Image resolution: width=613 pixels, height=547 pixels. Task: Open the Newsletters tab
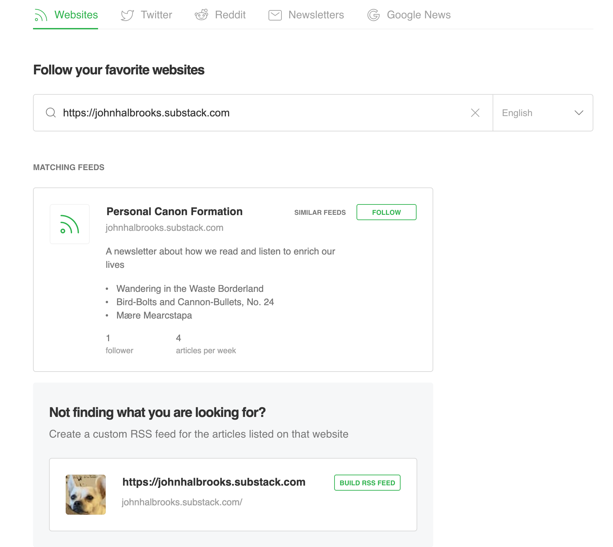(306, 15)
